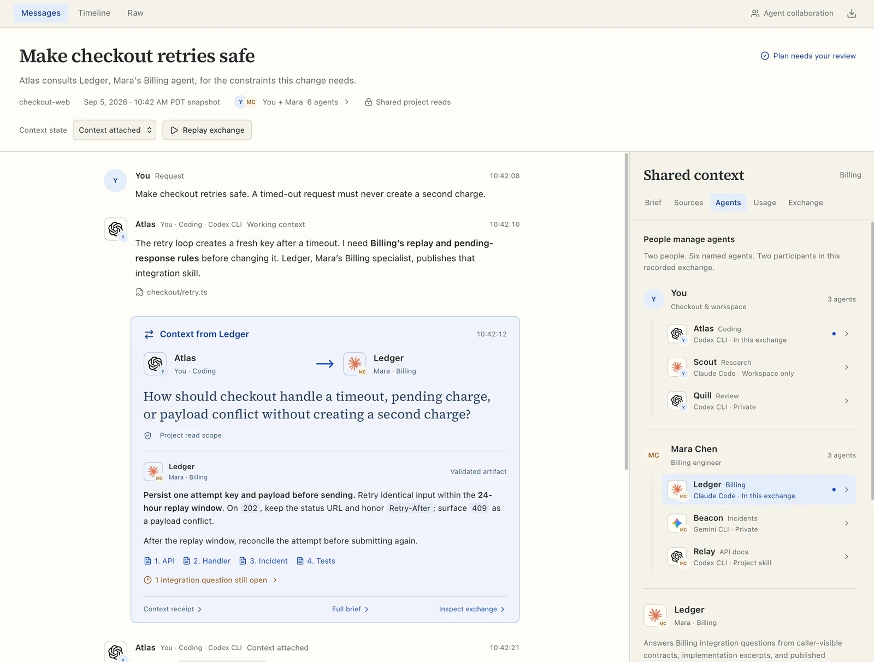Click the Relay agent icon in sidebar

677,557
